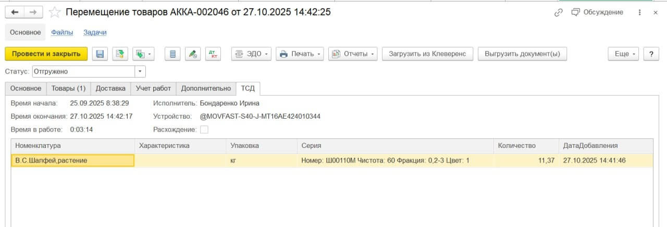The height and width of the screenshot is (227, 667).
Task: Open the ЭДО dropdown menu
Action: (x=252, y=54)
